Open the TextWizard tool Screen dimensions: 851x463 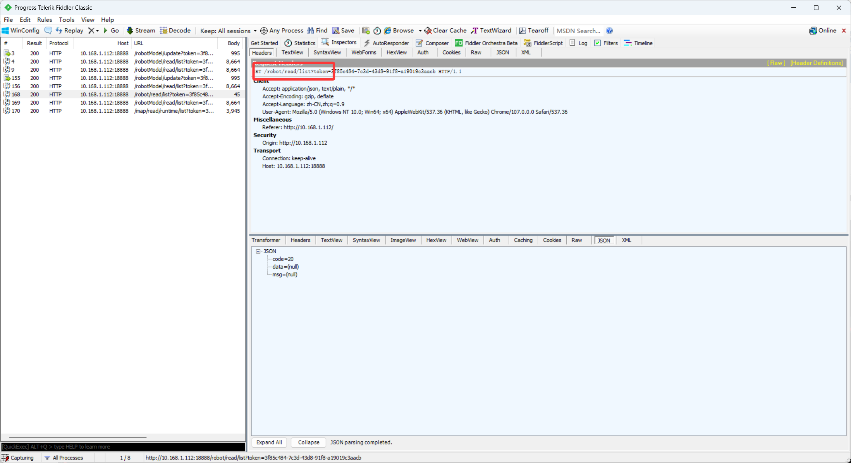point(491,31)
